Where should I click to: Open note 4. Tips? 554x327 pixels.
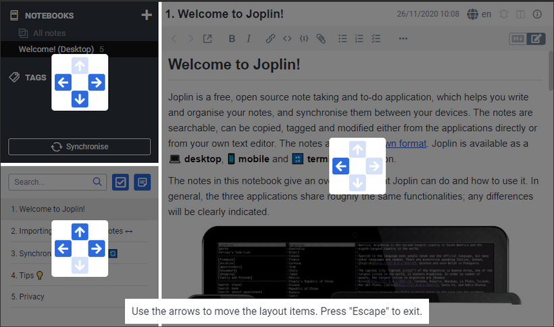click(x=80, y=275)
